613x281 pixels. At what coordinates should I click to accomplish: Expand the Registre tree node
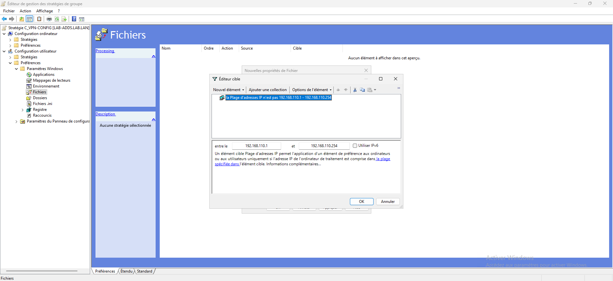pos(22,110)
